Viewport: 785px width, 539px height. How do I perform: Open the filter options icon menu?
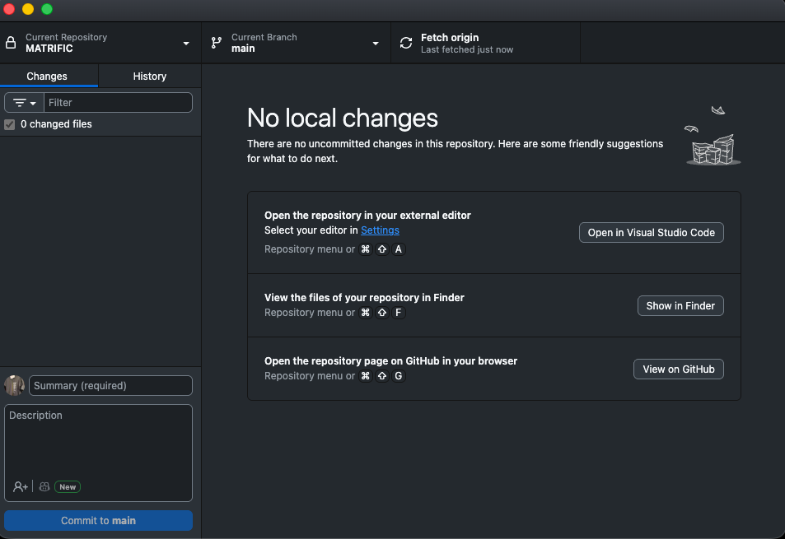(x=25, y=103)
